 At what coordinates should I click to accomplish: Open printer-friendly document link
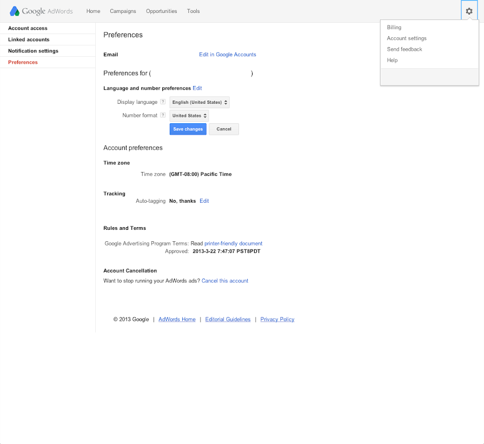pyautogui.click(x=234, y=243)
